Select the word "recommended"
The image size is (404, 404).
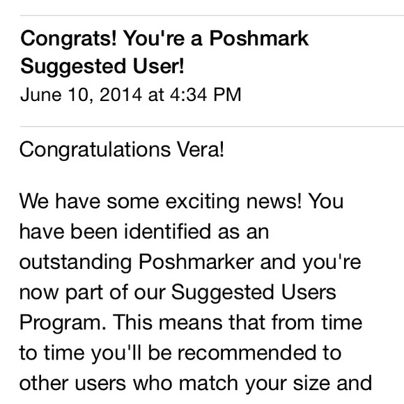pyautogui.click(x=247, y=352)
